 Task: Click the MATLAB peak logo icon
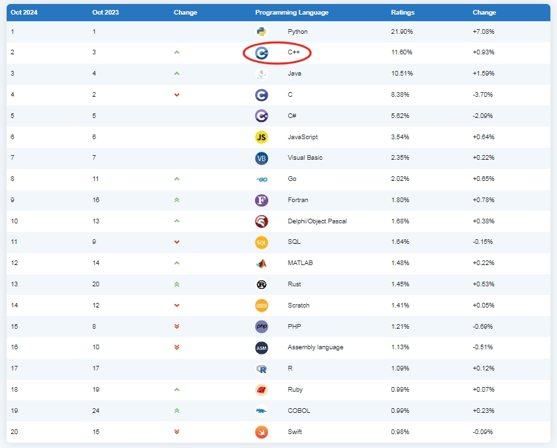[x=262, y=263]
